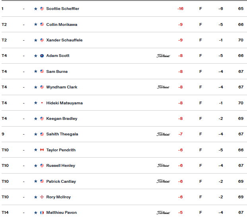The image size is (247, 219).
Task: Toggle favorite star for Rory McIlroy
Action: pyautogui.click(x=36, y=197)
